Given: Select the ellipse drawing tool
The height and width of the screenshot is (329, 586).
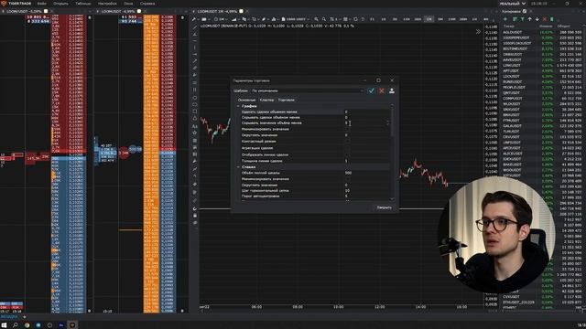Looking at the screenshot, I should tap(195, 104).
